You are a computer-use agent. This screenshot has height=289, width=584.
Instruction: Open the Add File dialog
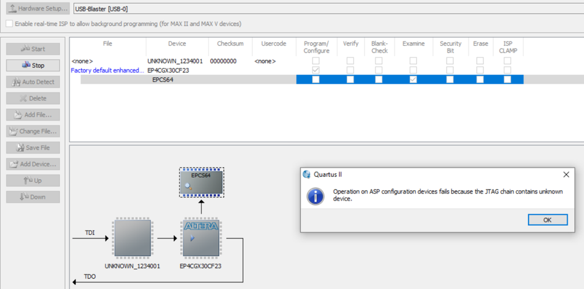(33, 115)
